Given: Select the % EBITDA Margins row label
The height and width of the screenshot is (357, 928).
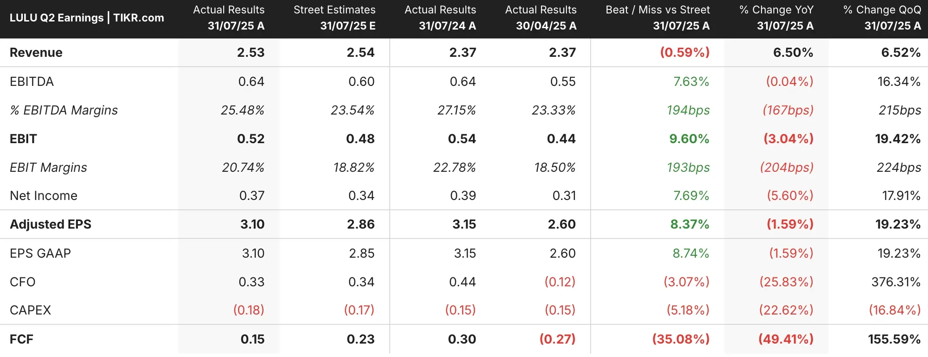Looking at the screenshot, I should (64, 110).
